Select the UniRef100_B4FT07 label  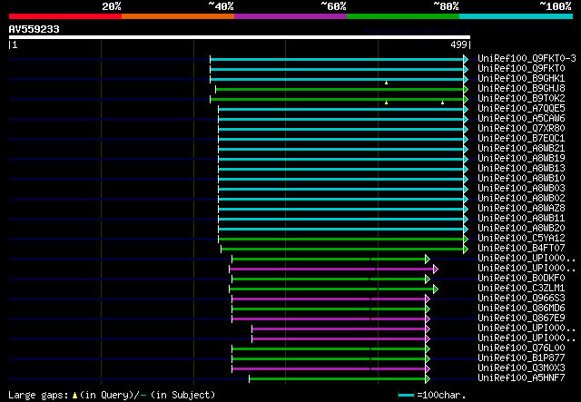click(521, 249)
